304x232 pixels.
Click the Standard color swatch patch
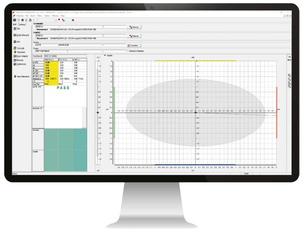[65, 139]
